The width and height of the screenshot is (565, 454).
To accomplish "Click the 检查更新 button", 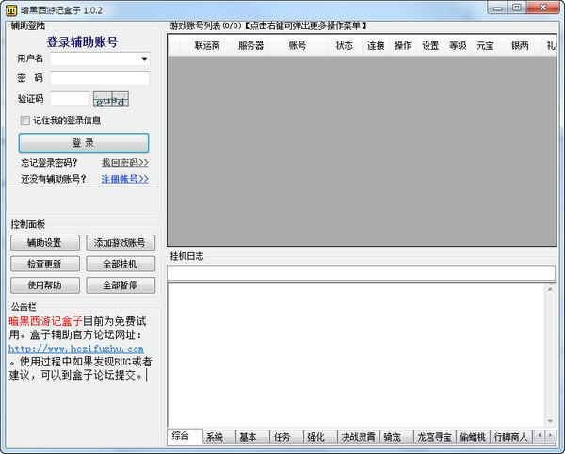I will coord(43,264).
